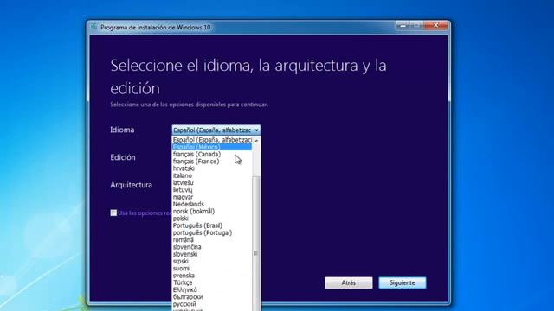Choose polski language
This screenshot has height=311, width=554.
point(212,219)
